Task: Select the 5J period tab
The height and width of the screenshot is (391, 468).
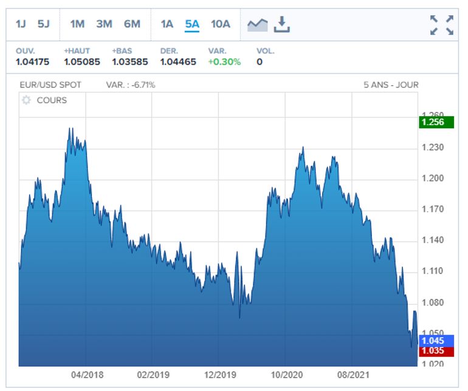Action: click(x=44, y=24)
